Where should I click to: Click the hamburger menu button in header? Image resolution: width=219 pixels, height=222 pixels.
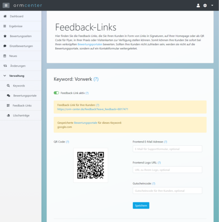tap(6, 5)
